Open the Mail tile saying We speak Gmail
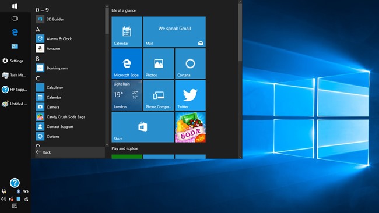The image size is (379, 213). (x=174, y=32)
